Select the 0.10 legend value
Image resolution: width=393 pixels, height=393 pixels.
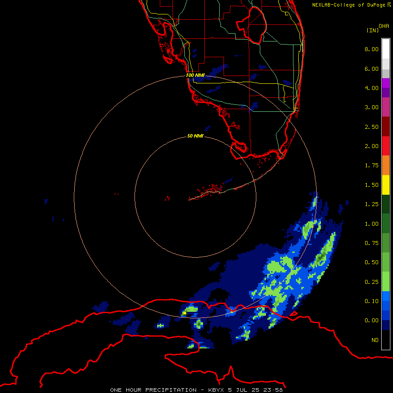(x=372, y=301)
